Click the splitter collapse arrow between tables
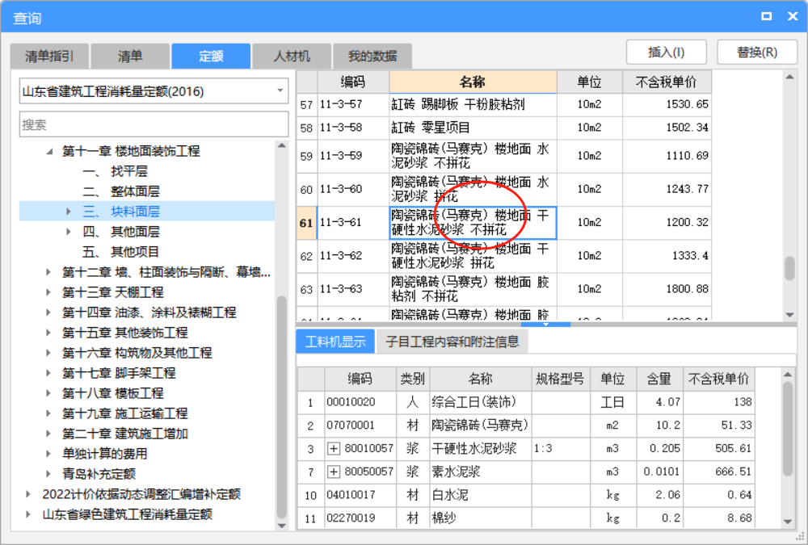 pos(545,325)
